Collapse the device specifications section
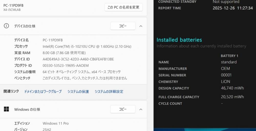 141,26
